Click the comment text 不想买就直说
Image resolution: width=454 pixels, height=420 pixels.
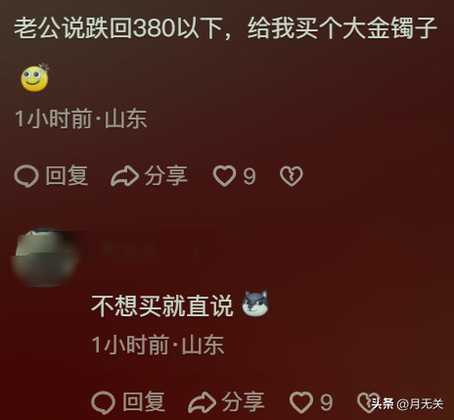point(162,305)
